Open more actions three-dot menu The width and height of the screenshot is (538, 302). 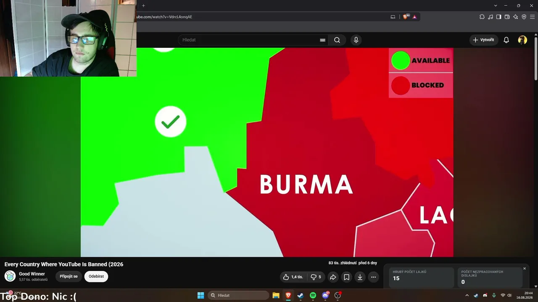pos(373,277)
